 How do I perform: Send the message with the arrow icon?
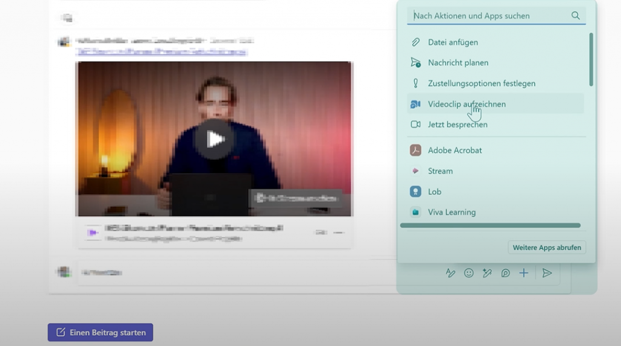coord(547,273)
